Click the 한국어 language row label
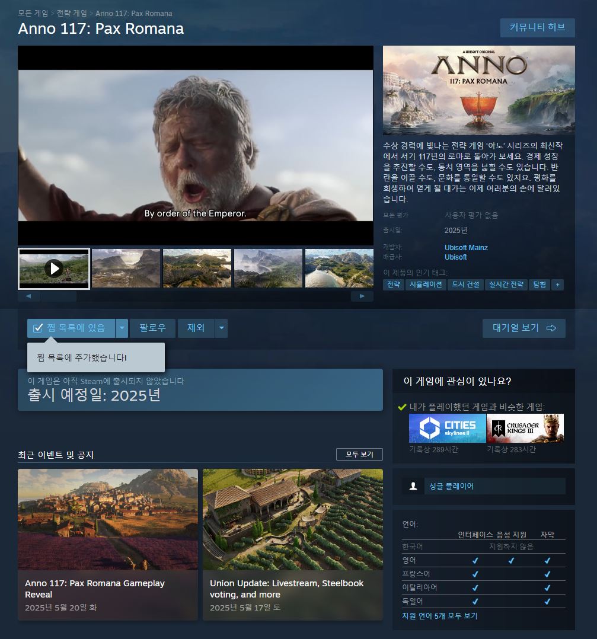The width and height of the screenshot is (597, 639). (x=412, y=547)
